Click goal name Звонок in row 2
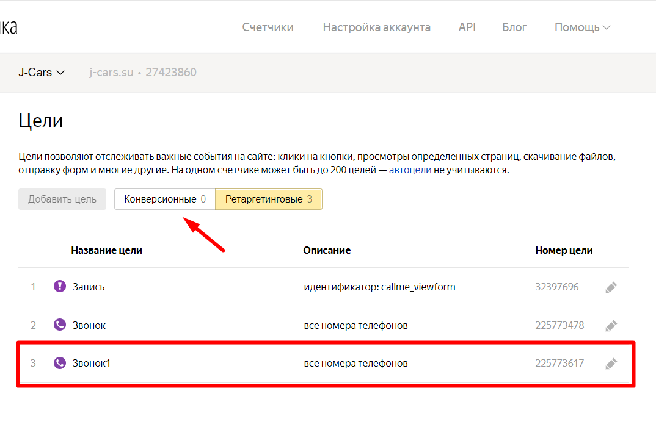Image resolution: width=656 pixels, height=438 pixels. [x=89, y=326]
